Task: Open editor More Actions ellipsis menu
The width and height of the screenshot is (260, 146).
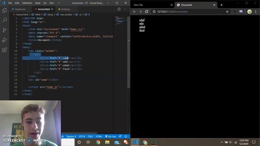Action: coord(125,9)
